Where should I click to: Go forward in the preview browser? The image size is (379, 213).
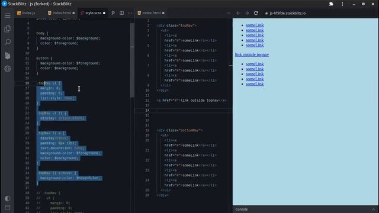pyautogui.click(x=247, y=13)
